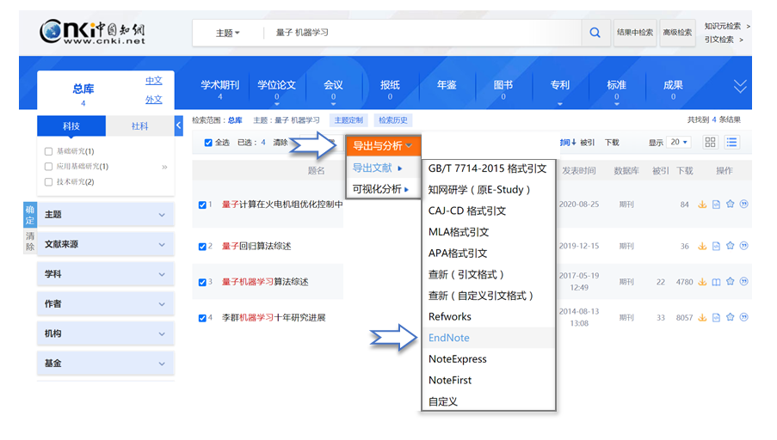Uncheck result 1 量子计算在火电机组
The width and height of the screenshot is (777, 440).
(x=202, y=205)
